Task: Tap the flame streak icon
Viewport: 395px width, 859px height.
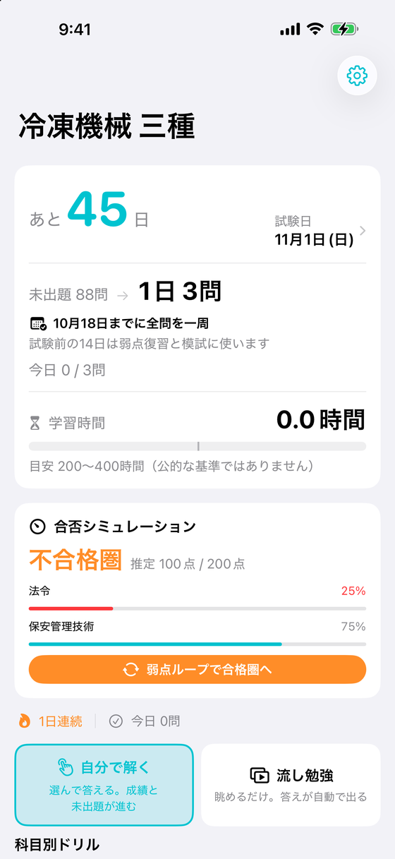Action: click(25, 721)
